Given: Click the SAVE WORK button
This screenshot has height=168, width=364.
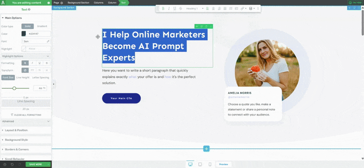Looking at the screenshot, I should (35, 164).
